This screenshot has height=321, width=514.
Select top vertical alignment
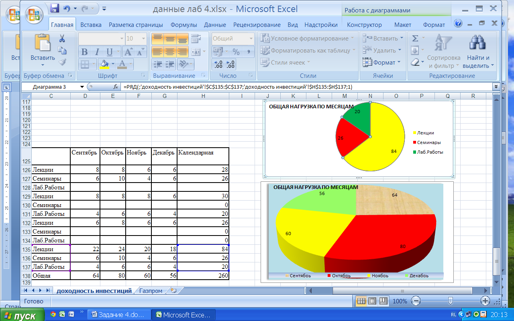coord(158,39)
